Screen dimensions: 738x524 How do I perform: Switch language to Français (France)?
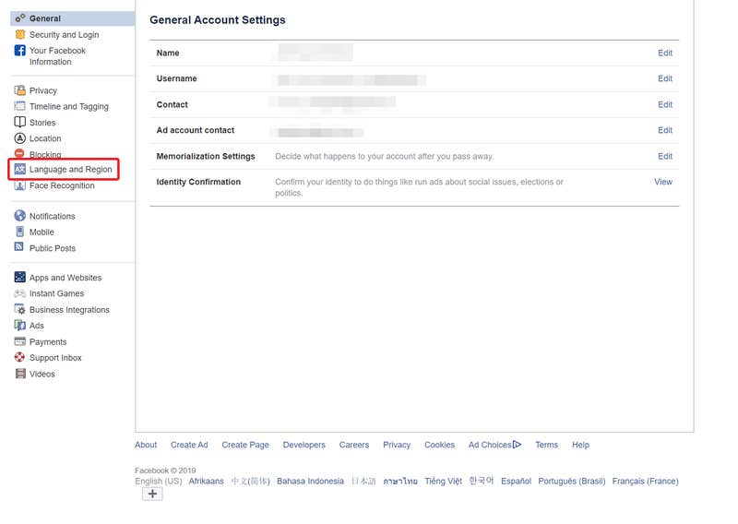(x=645, y=482)
